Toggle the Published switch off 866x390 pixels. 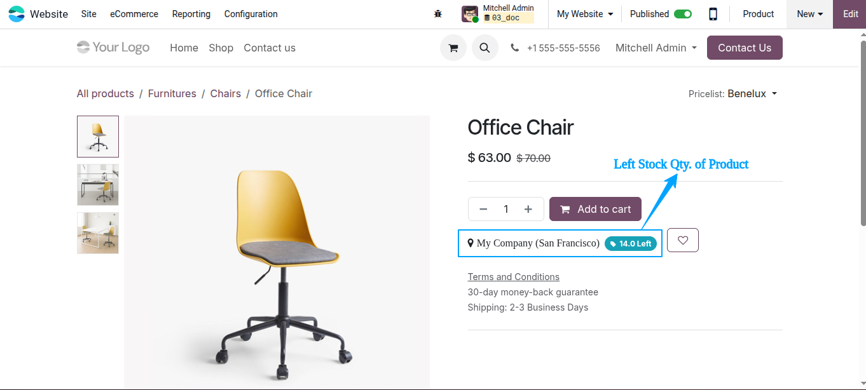[x=683, y=14]
